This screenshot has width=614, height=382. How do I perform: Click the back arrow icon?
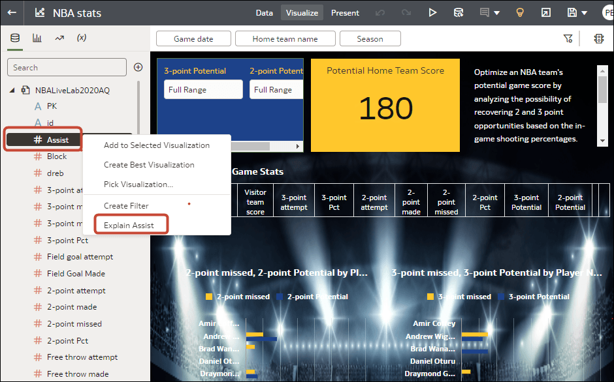click(x=12, y=12)
